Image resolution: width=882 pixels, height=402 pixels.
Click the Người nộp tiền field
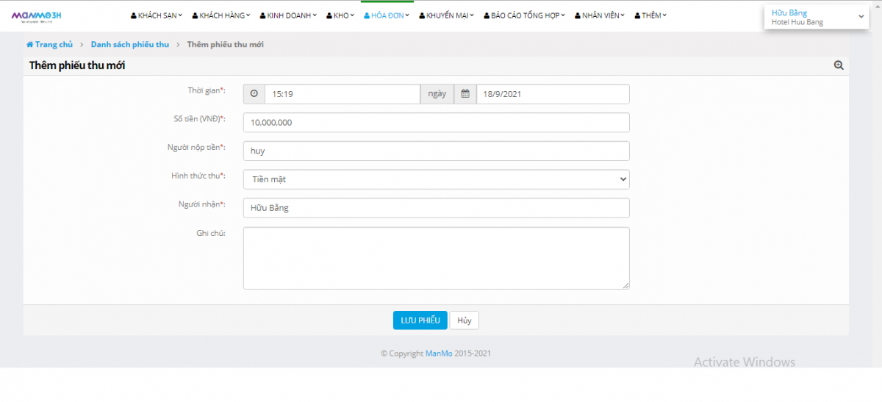point(436,151)
